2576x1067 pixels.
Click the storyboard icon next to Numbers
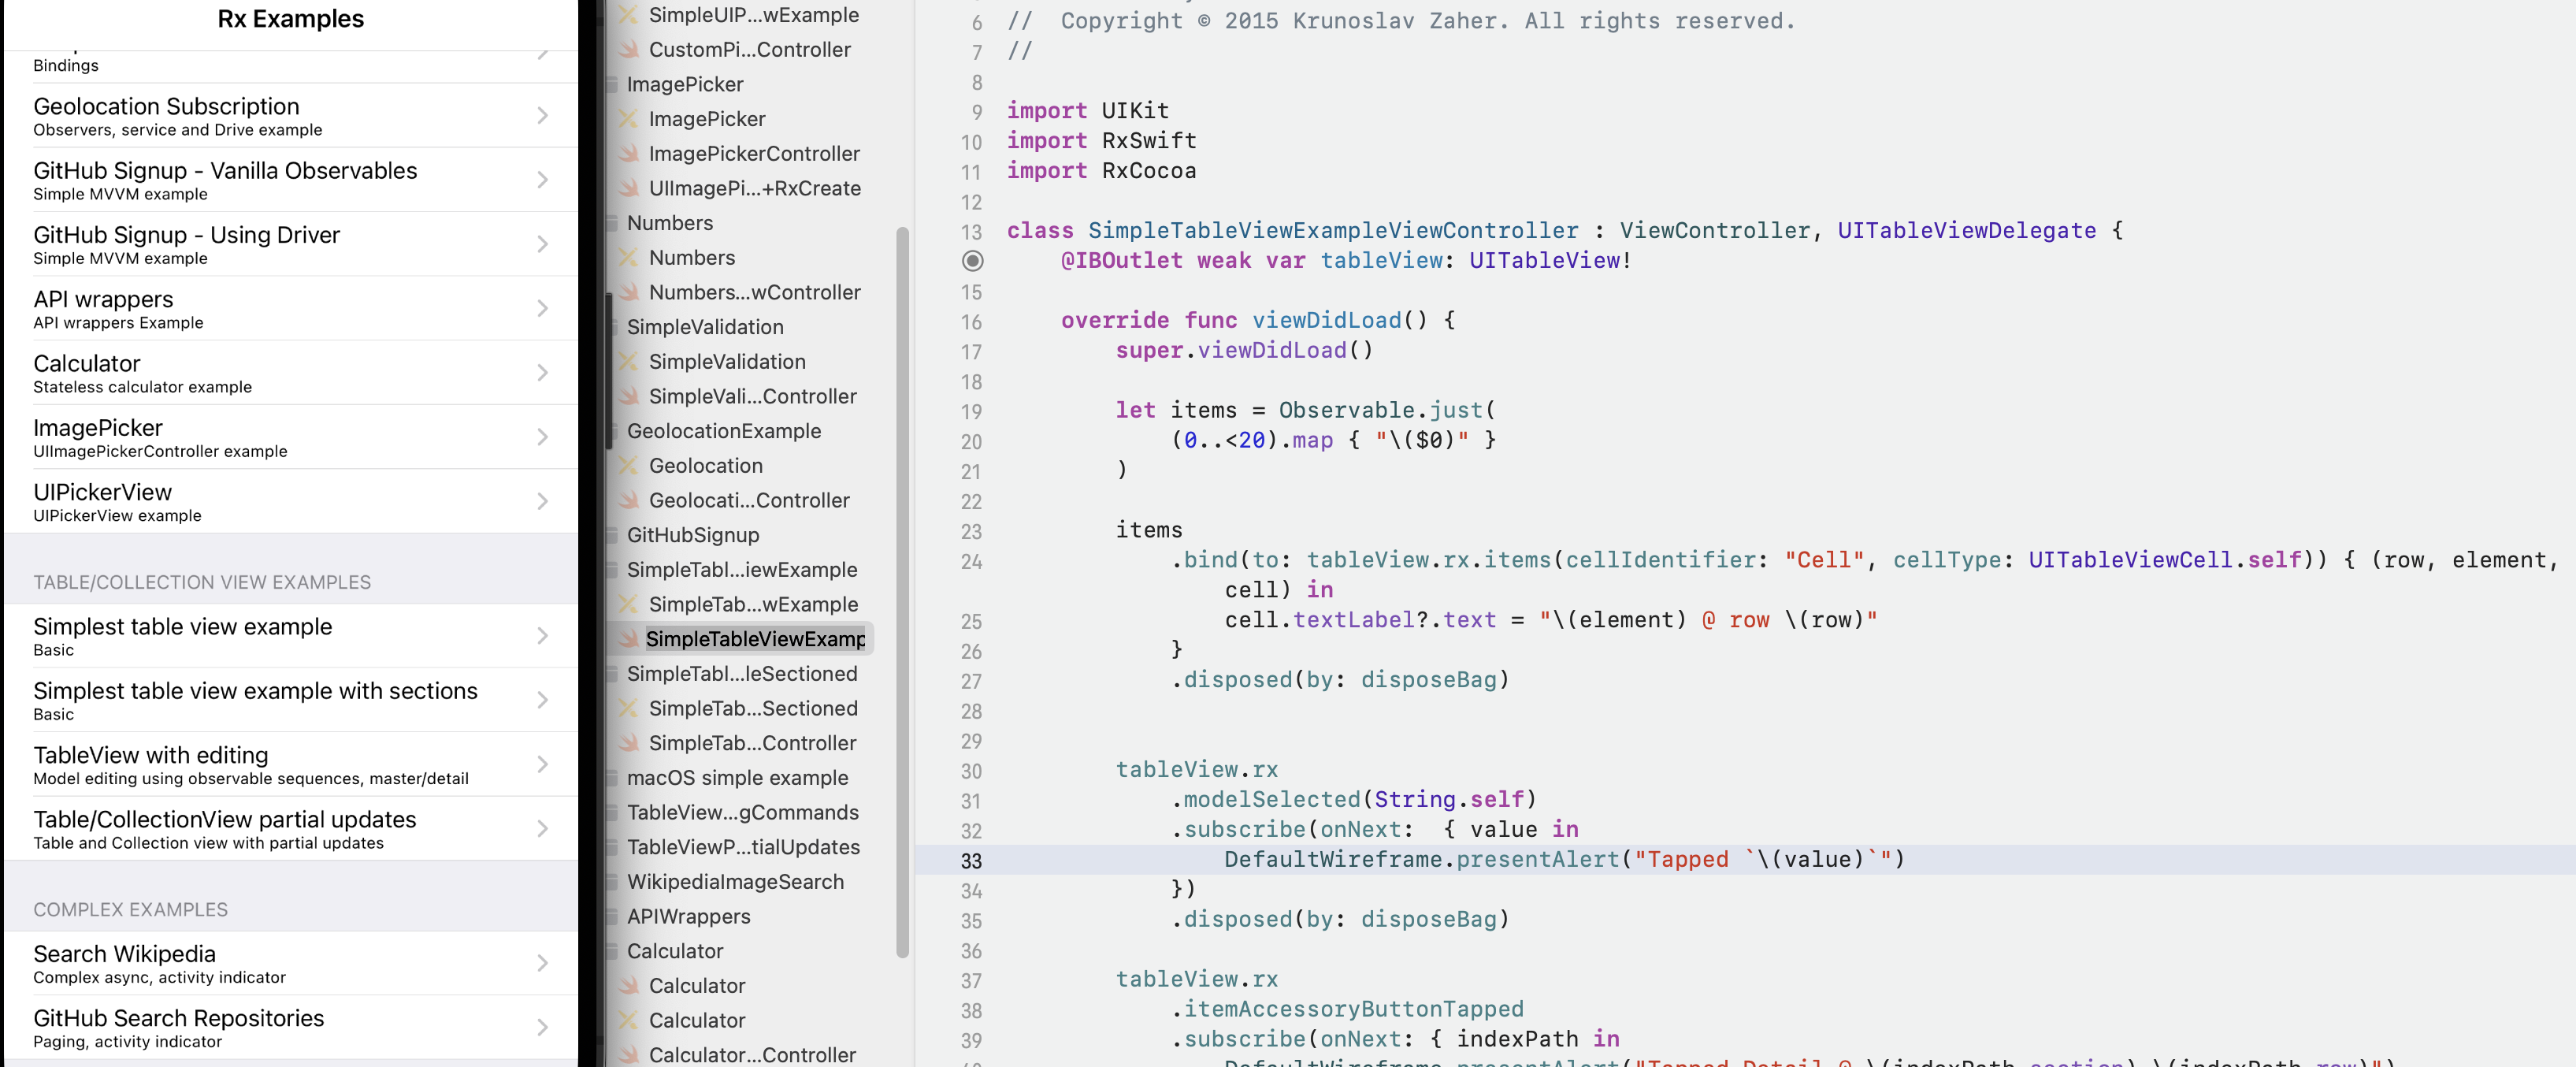click(629, 258)
